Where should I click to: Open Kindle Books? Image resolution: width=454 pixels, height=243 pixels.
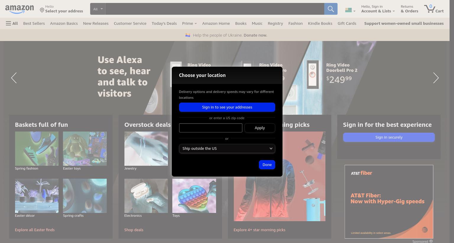point(320,23)
